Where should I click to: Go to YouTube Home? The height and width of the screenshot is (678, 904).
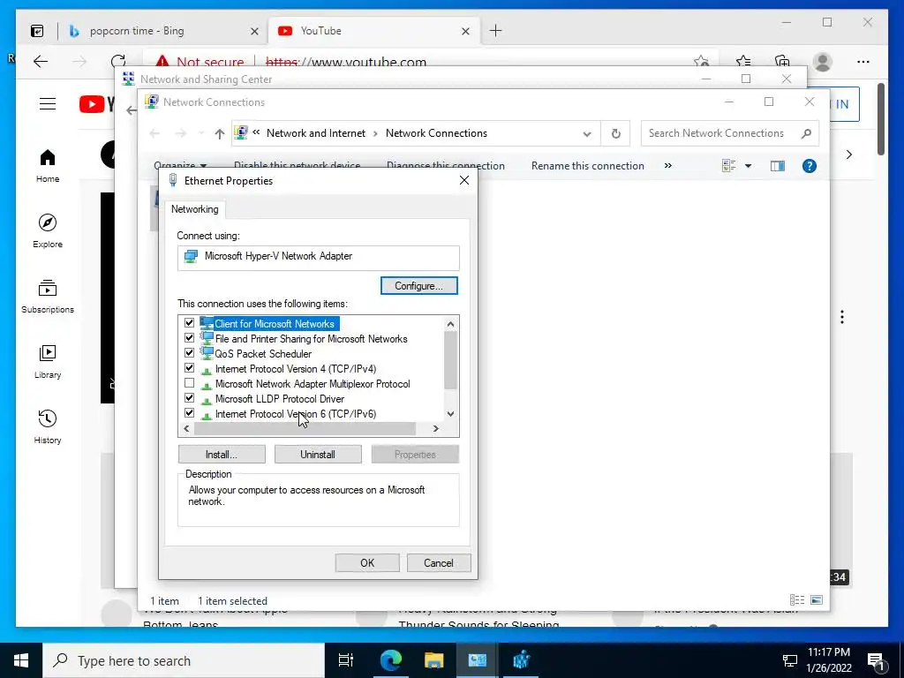(48, 166)
